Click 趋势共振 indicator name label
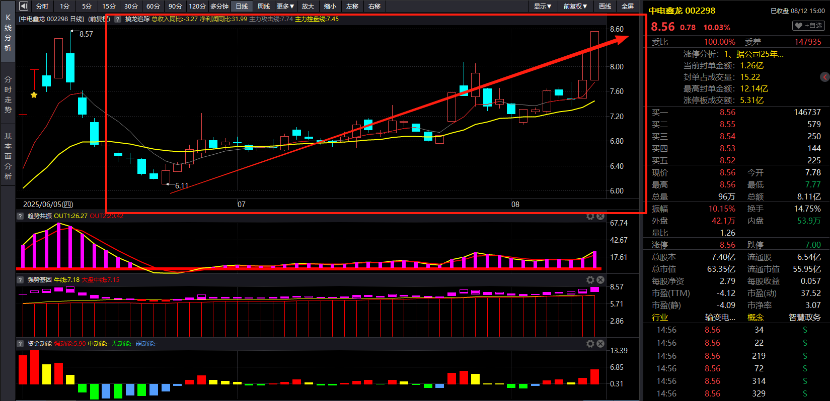 click(40, 216)
